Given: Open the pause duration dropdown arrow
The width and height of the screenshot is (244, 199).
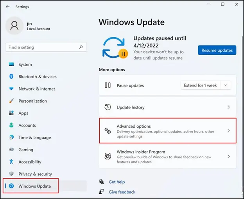Looking at the screenshot, I should point(226,85).
